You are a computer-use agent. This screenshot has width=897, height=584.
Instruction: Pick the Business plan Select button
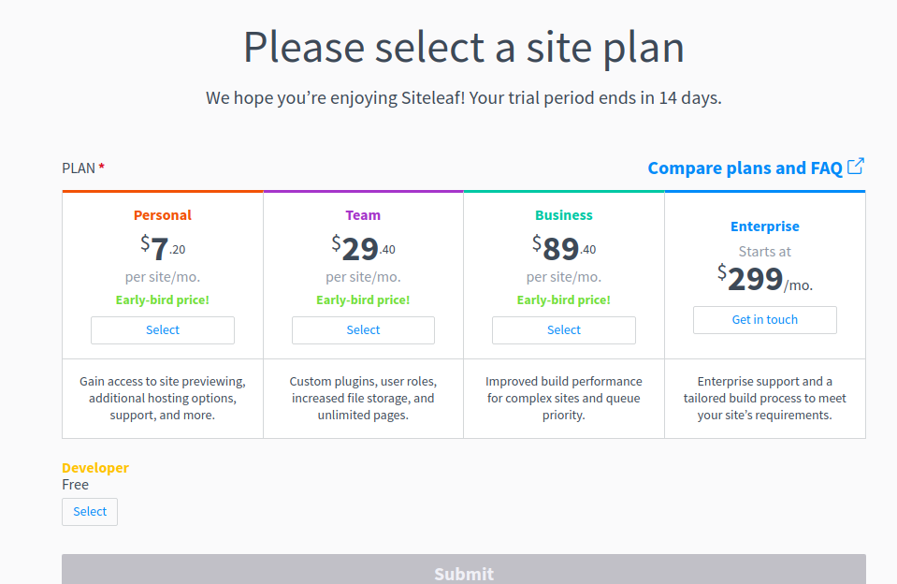(564, 330)
